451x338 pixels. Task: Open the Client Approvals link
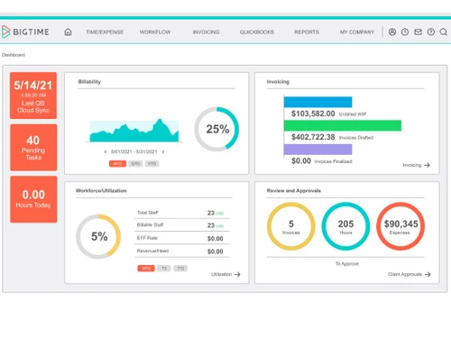click(x=405, y=274)
